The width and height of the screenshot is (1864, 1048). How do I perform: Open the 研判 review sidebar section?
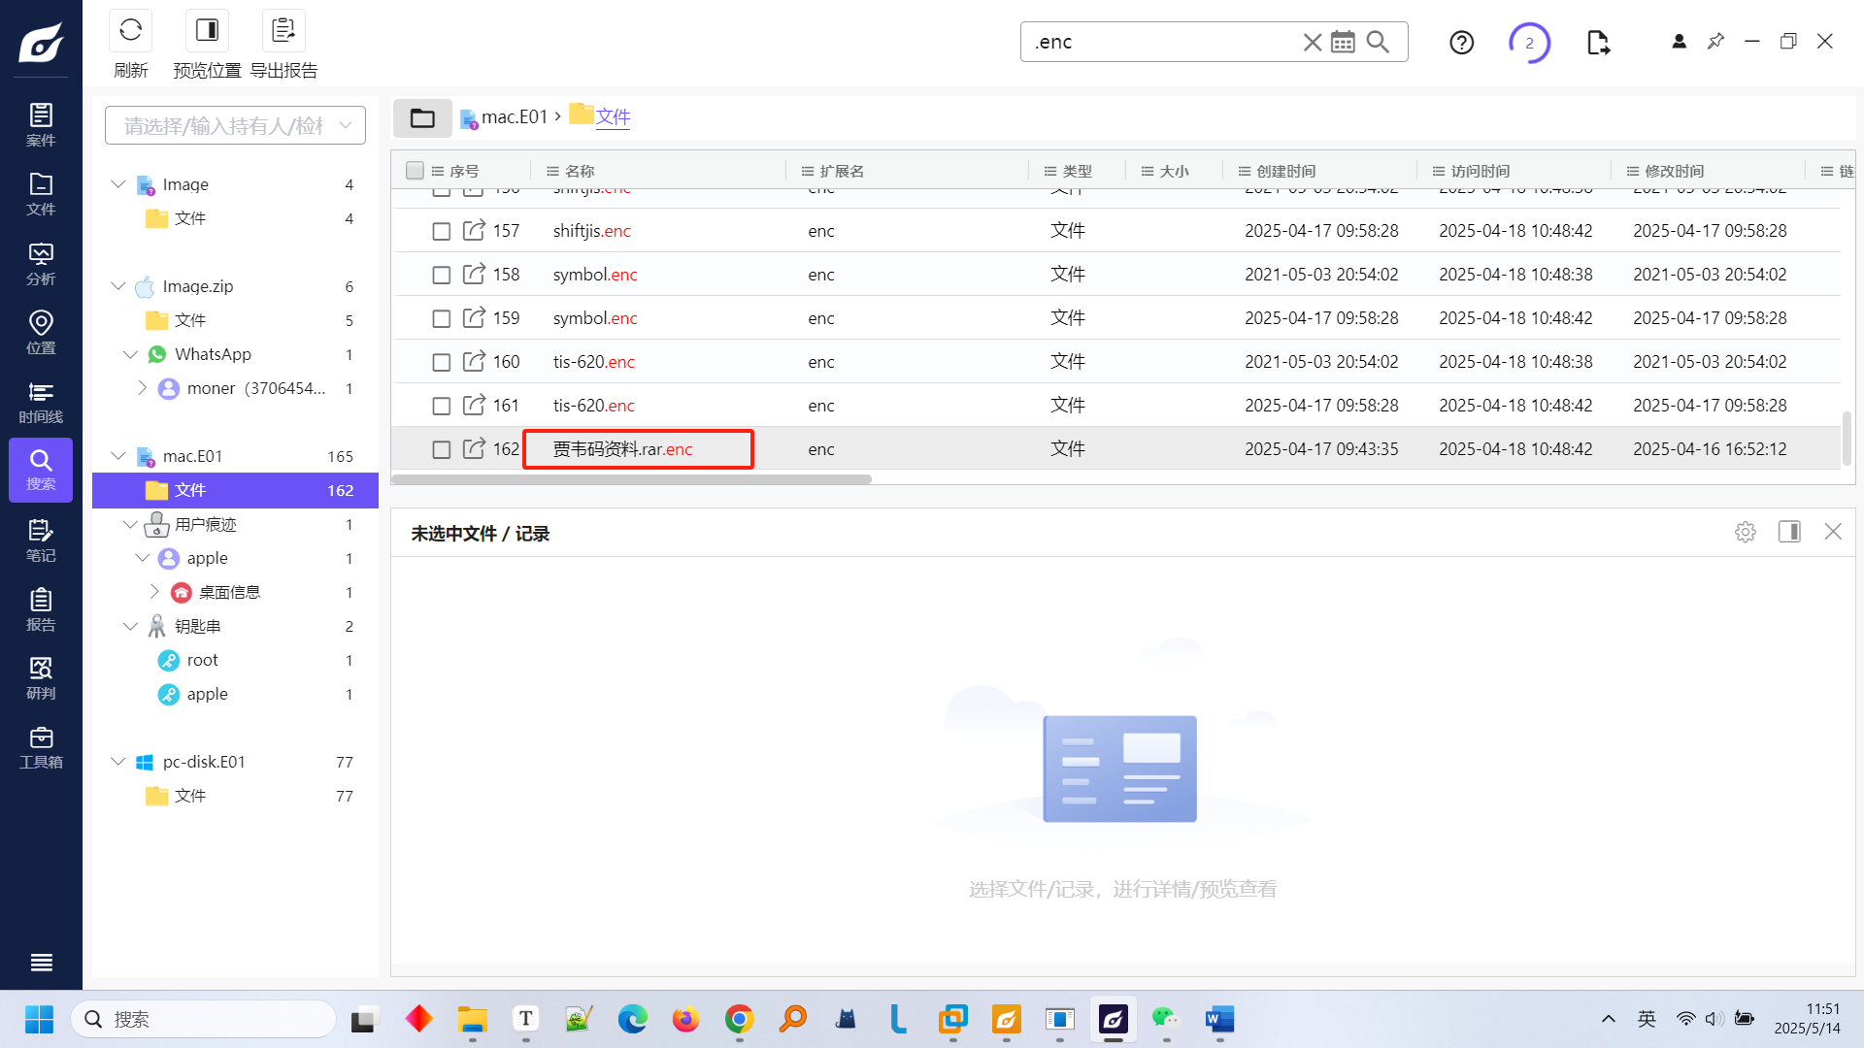point(41,678)
